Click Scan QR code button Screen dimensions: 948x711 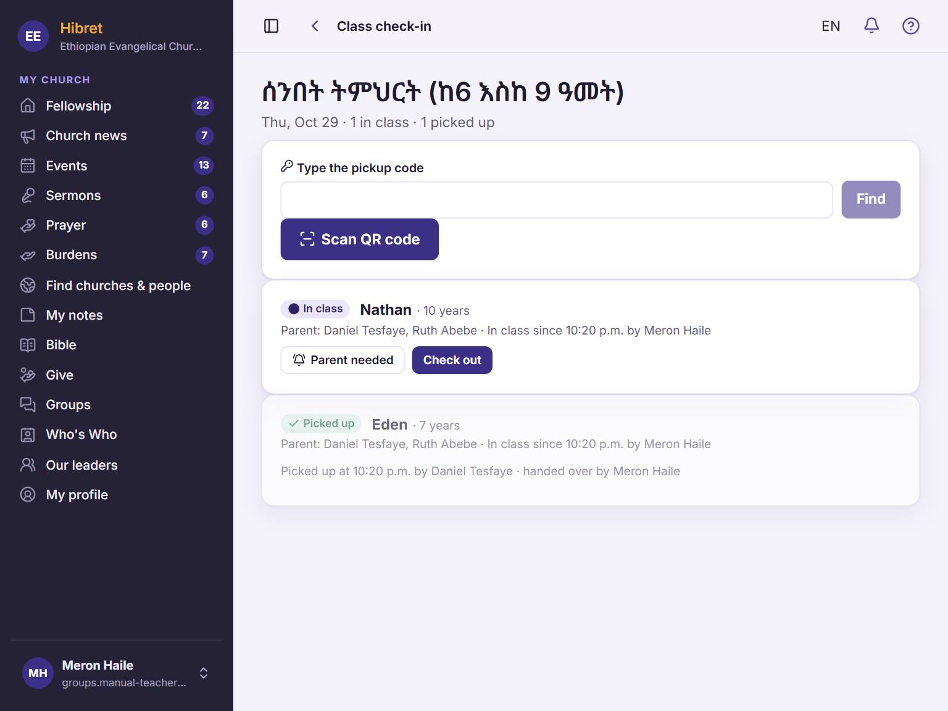359,239
